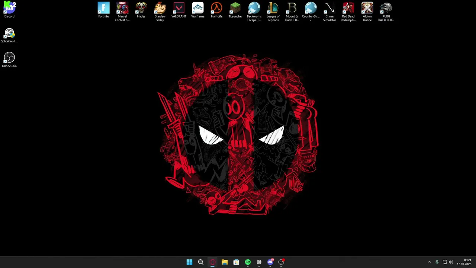
Task: Select the SplitWire-T... desktop shortcut
Action: [9, 35]
